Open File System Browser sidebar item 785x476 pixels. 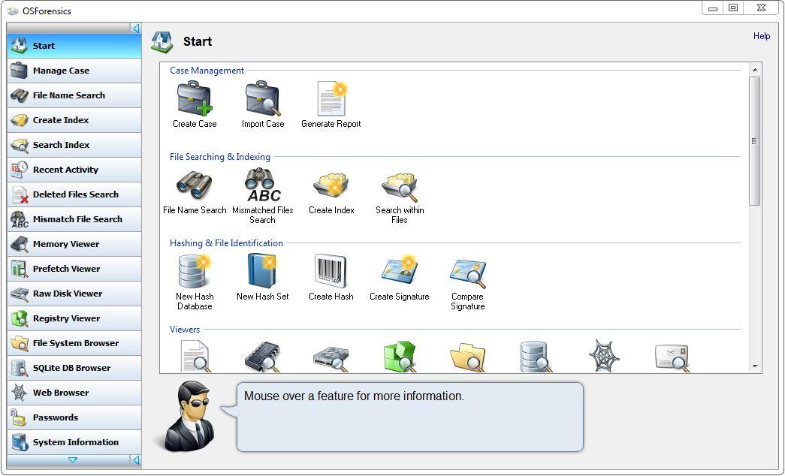(x=74, y=343)
